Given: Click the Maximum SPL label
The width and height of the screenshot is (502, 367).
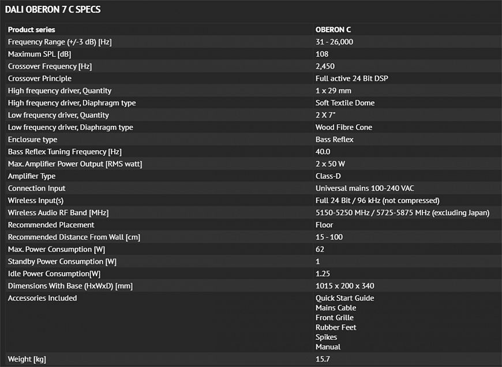Looking at the screenshot, I should point(39,54).
